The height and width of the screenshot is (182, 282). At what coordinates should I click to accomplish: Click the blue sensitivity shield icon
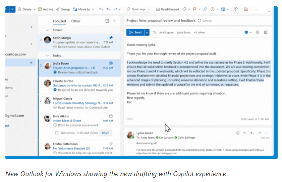[x=246, y=32]
